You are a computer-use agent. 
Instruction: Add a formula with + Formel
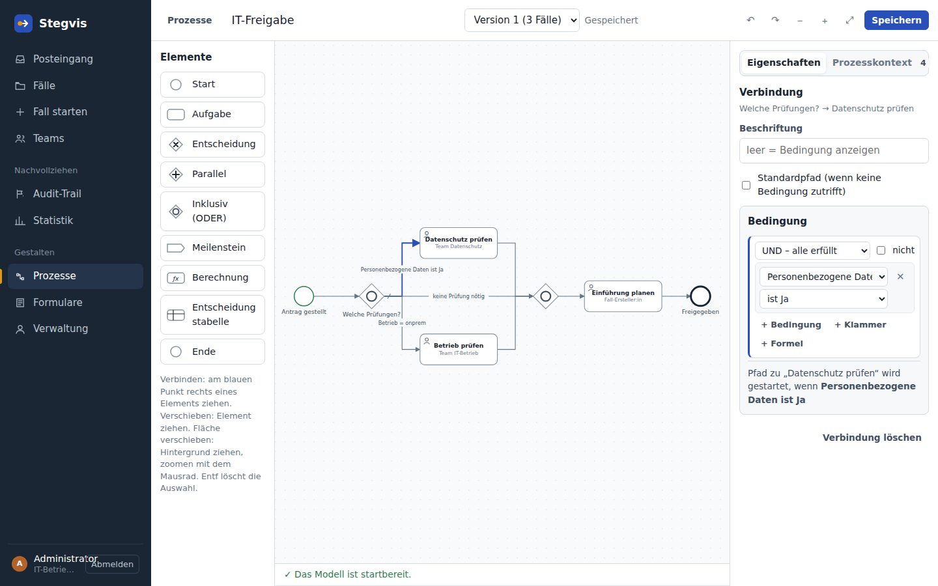tap(782, 344)
